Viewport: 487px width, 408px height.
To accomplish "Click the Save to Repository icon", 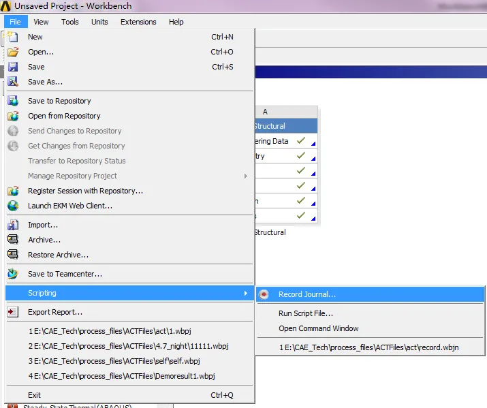I will (13, 101).
